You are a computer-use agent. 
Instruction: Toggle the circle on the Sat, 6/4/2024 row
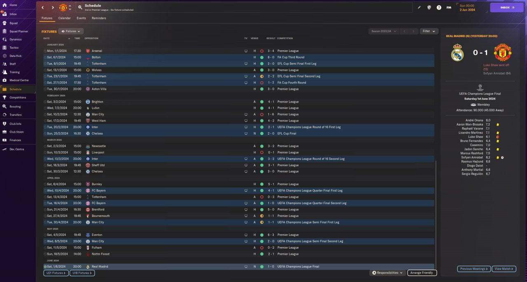pos(45,184)
